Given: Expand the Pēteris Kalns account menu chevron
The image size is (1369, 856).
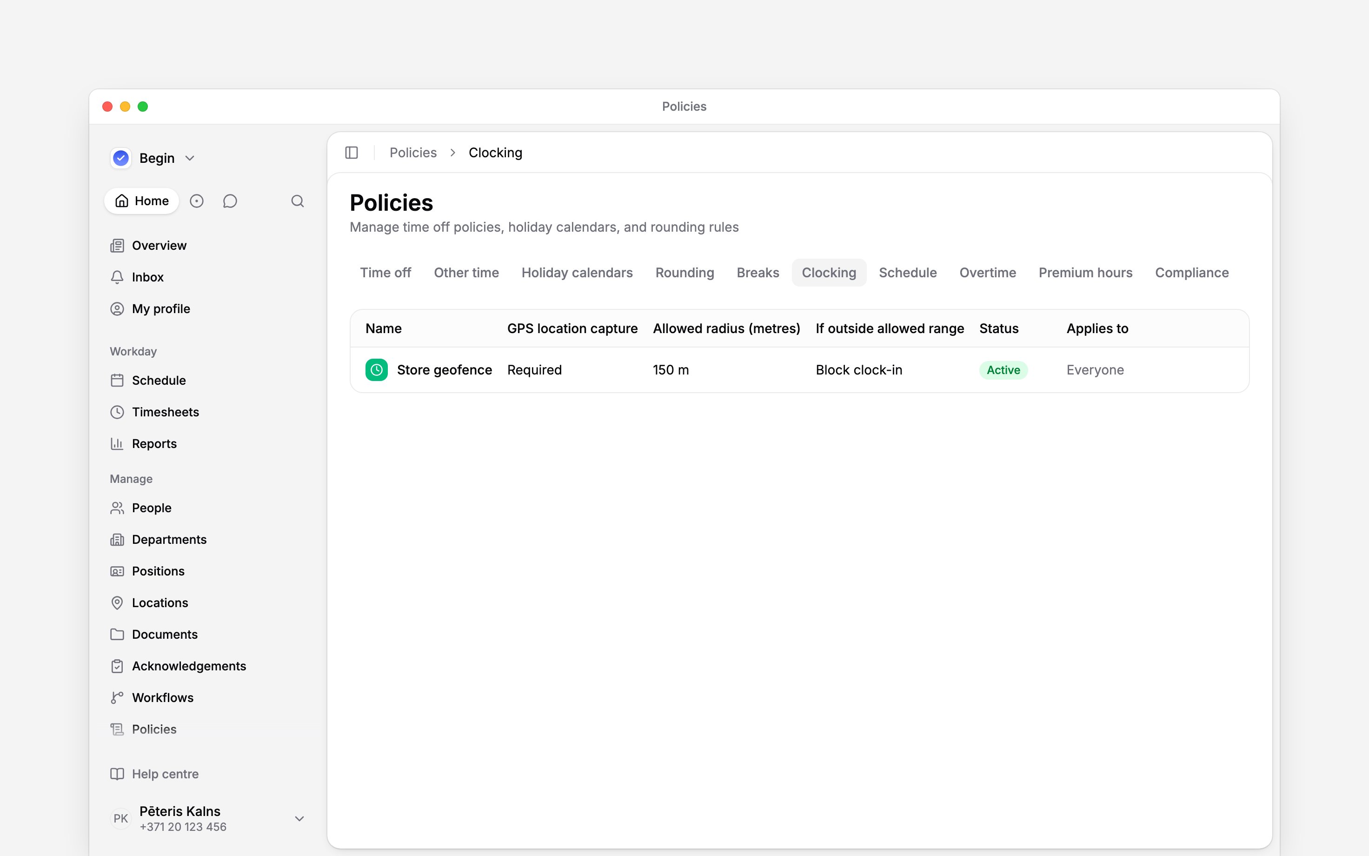Looking at the screenshot, I should (x=300, y=819).
